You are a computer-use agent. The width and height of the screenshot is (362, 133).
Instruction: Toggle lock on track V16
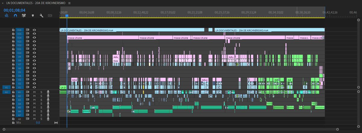[x=13, y=30]
